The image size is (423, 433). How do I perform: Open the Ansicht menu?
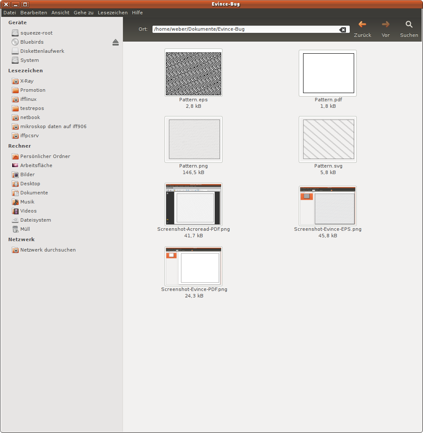[60, 13]
